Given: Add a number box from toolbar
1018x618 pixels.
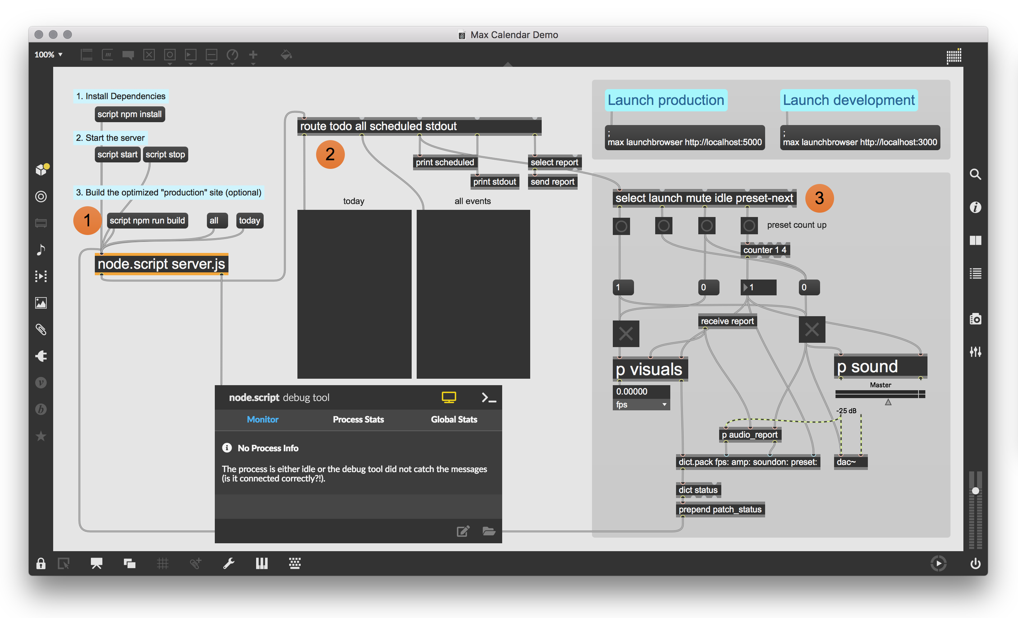Looking at the screenshot, I should click(190, 55).
